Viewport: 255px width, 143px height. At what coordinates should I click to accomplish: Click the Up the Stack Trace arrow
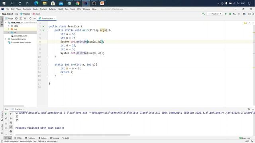11,114
